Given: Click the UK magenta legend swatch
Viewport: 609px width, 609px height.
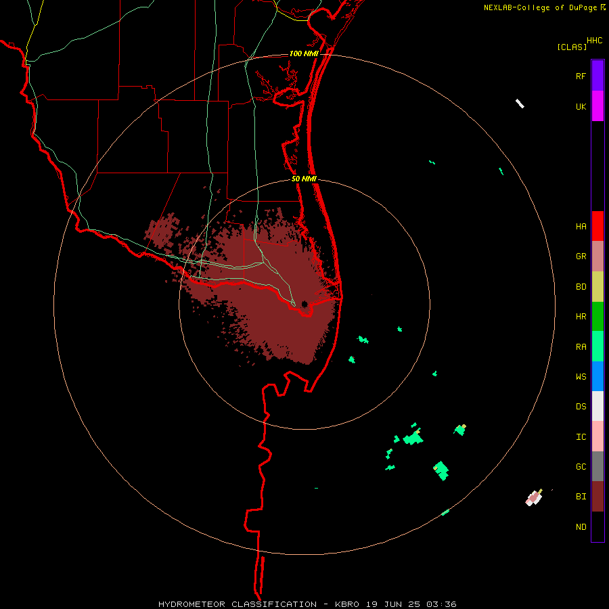Looking at the screenshot, I should click(x=597, y=106).
